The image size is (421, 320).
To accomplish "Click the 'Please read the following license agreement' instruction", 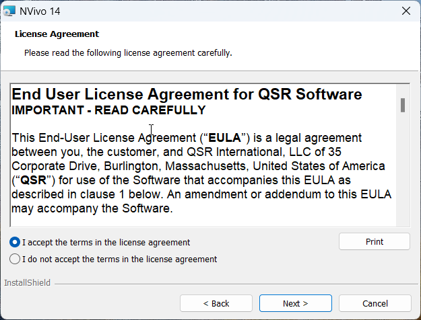I will pos(128,52).
